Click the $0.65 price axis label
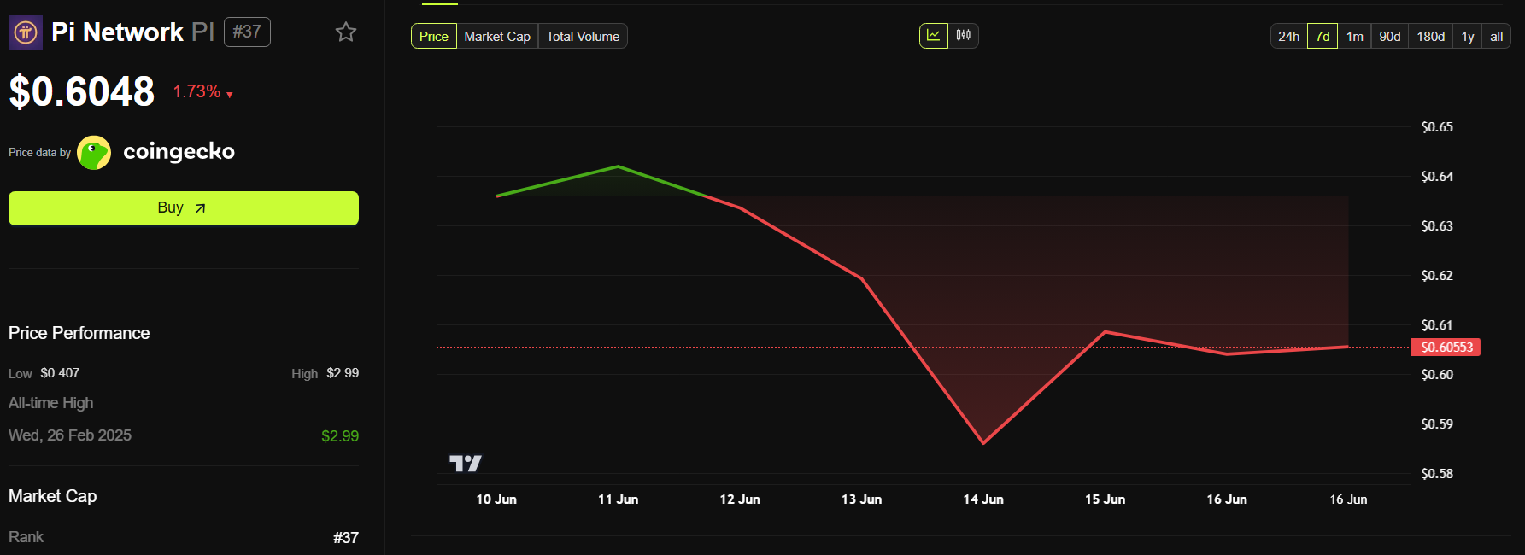 click(x=1437, y=127)
